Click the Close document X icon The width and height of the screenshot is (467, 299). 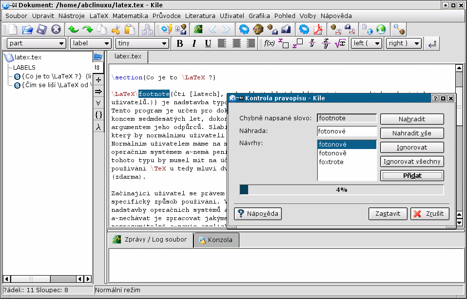(56, 29)
